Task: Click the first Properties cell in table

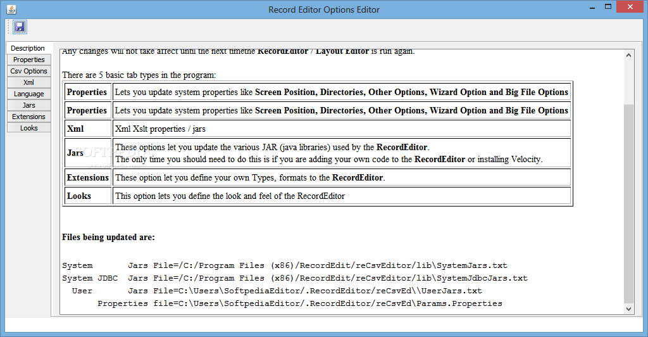Action: pyautogui.click(x=87, y=92)
